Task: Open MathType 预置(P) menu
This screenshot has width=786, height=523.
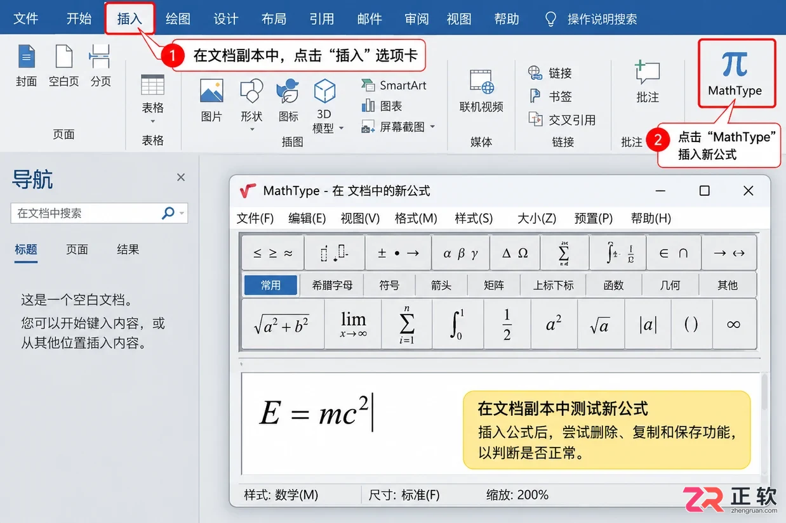Action: pyautogui.click(x=594, y=218)
